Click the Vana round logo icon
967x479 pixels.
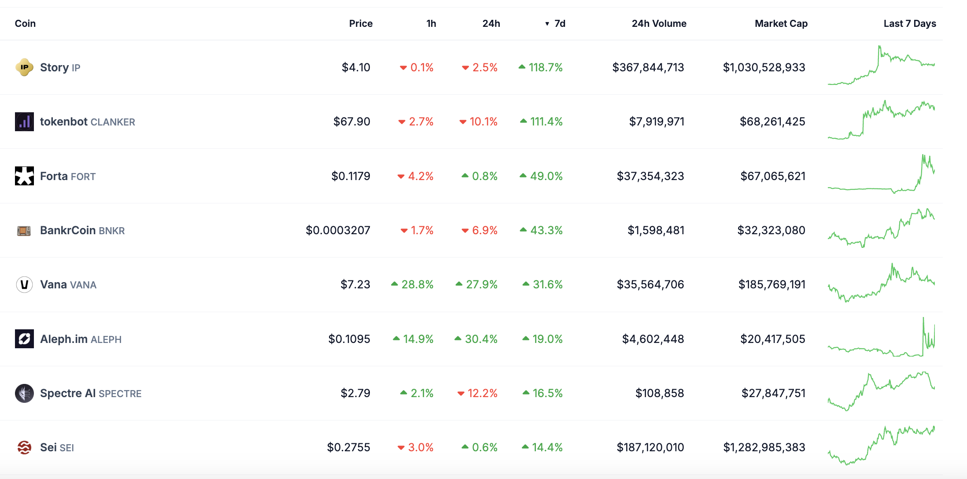coord(24,285)
